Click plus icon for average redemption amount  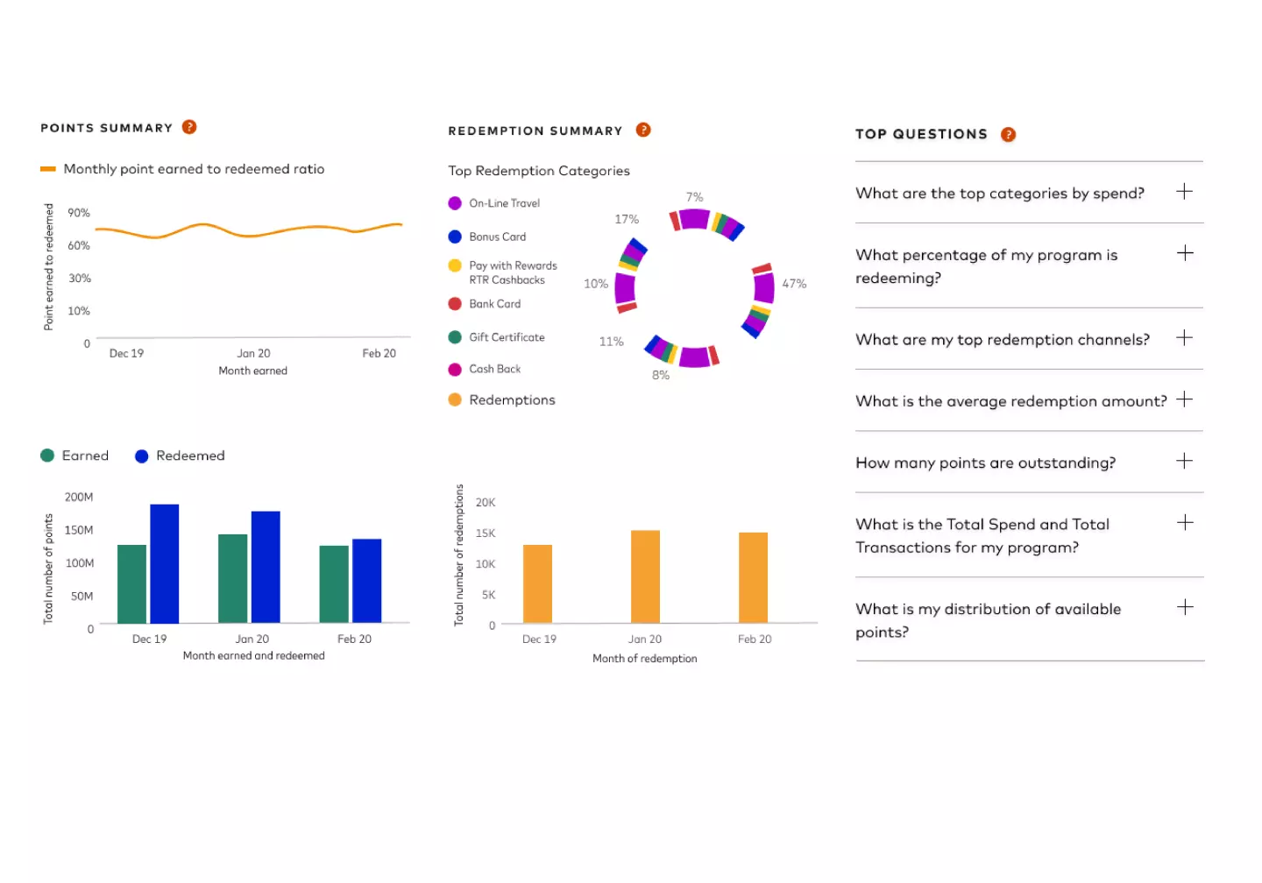click(x=1184, y=399)
